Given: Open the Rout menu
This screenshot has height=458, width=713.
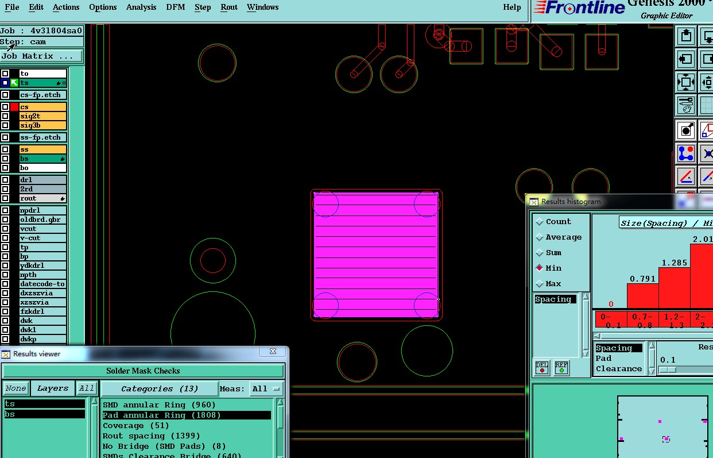Looking at the screenshot, I should [229, 7].
